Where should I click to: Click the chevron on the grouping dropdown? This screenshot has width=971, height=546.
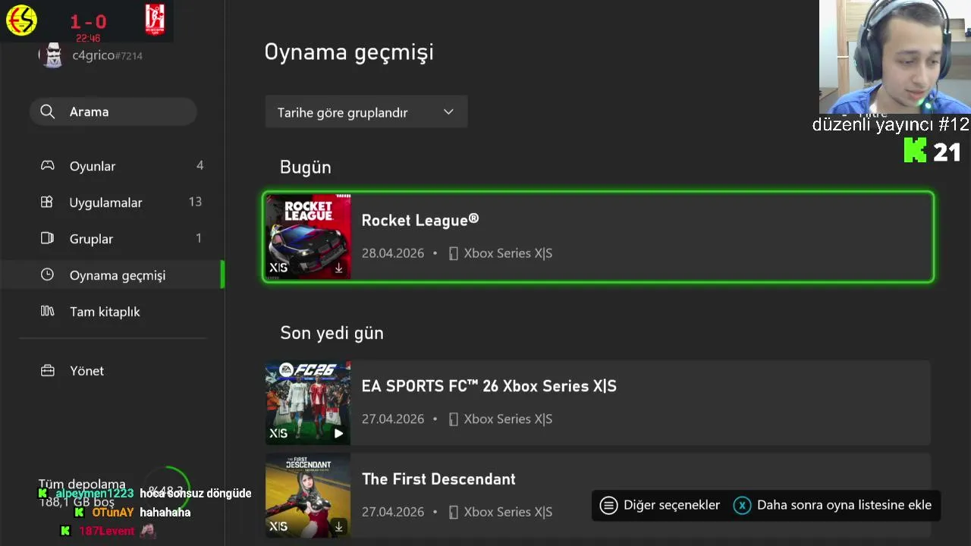pyautogui.click(x=448, y=112)
